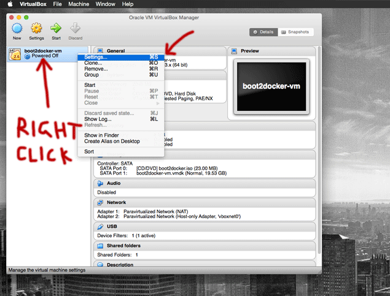The height and width of the screenshot is (296, 390).
Task: Click status bar 'Manage the virtual machine settings'
Action: click(47, 270)
